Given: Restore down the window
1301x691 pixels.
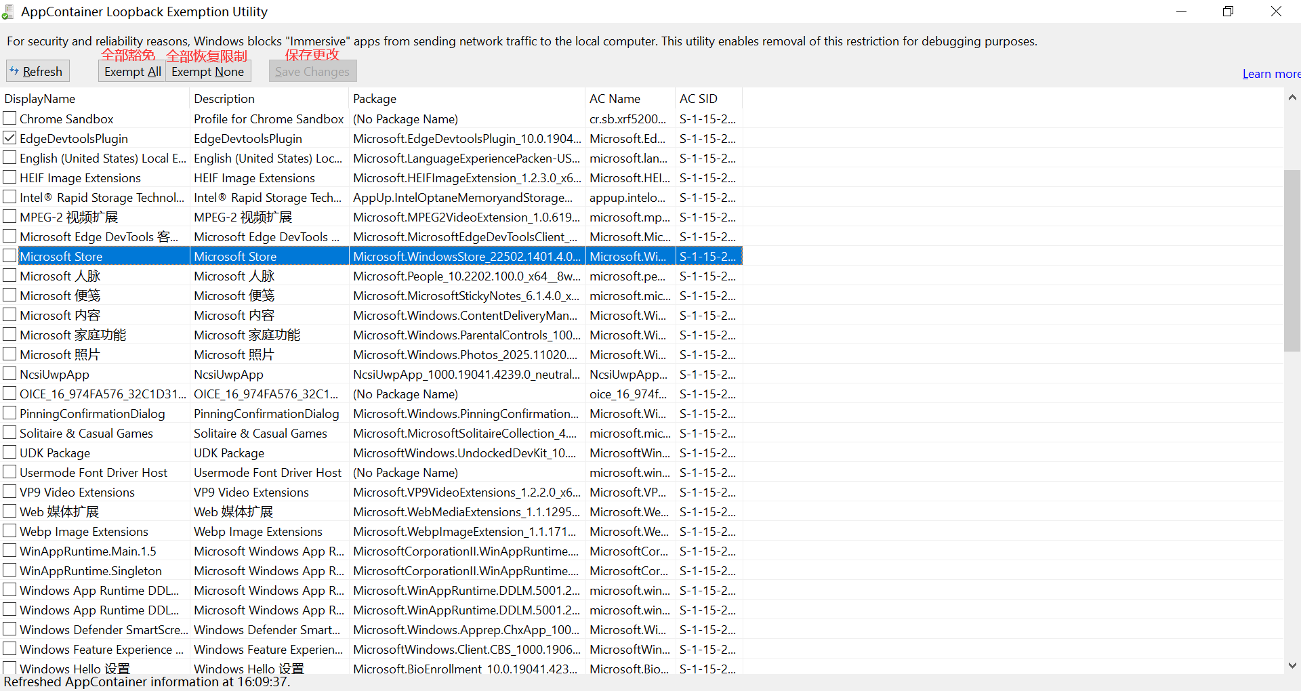Looking at the screenshot, I should click(1228, 12).
